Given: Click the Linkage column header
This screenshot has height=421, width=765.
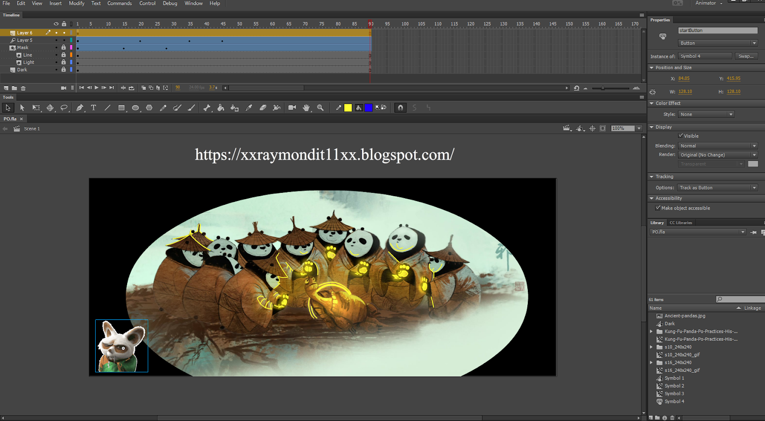Looking at the screenshot, I should [x=752, y=308].
